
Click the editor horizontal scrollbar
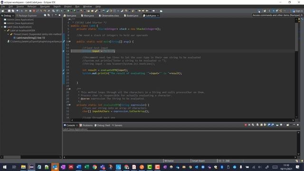[x=182, y=120]
